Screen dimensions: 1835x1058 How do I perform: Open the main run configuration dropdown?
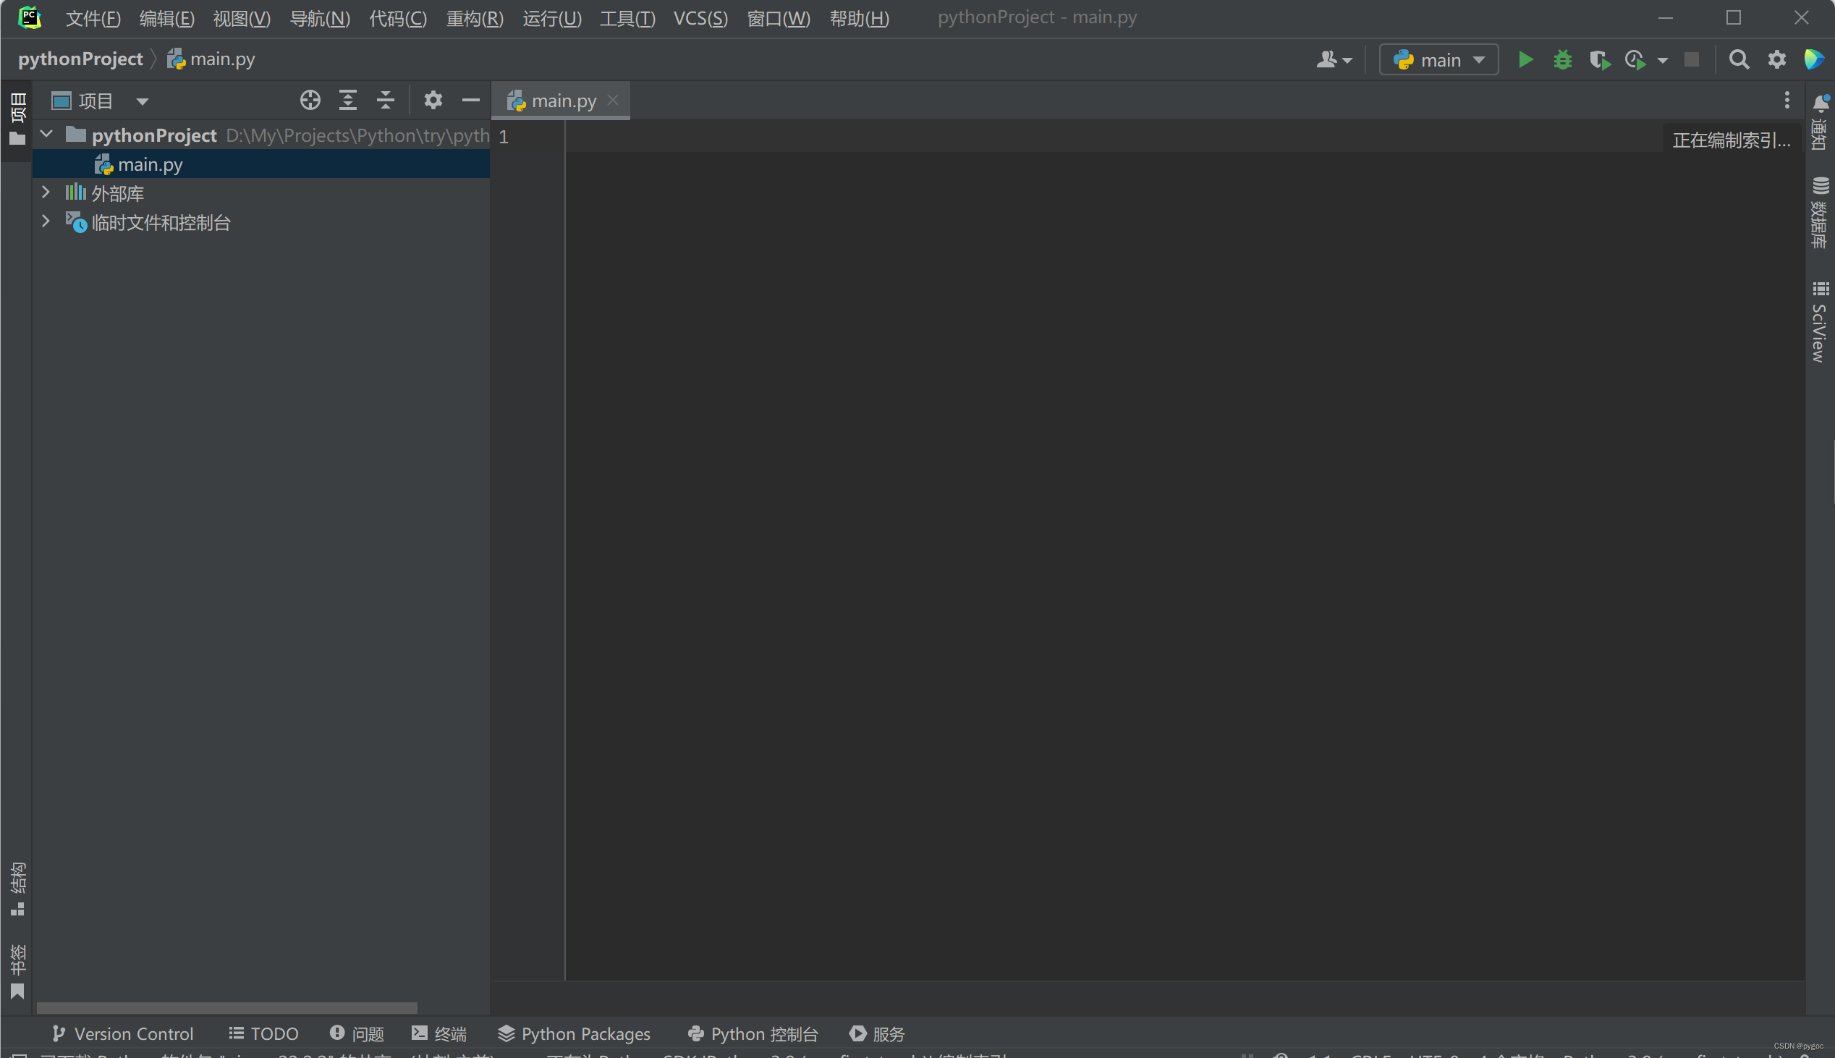[1438, 59]
